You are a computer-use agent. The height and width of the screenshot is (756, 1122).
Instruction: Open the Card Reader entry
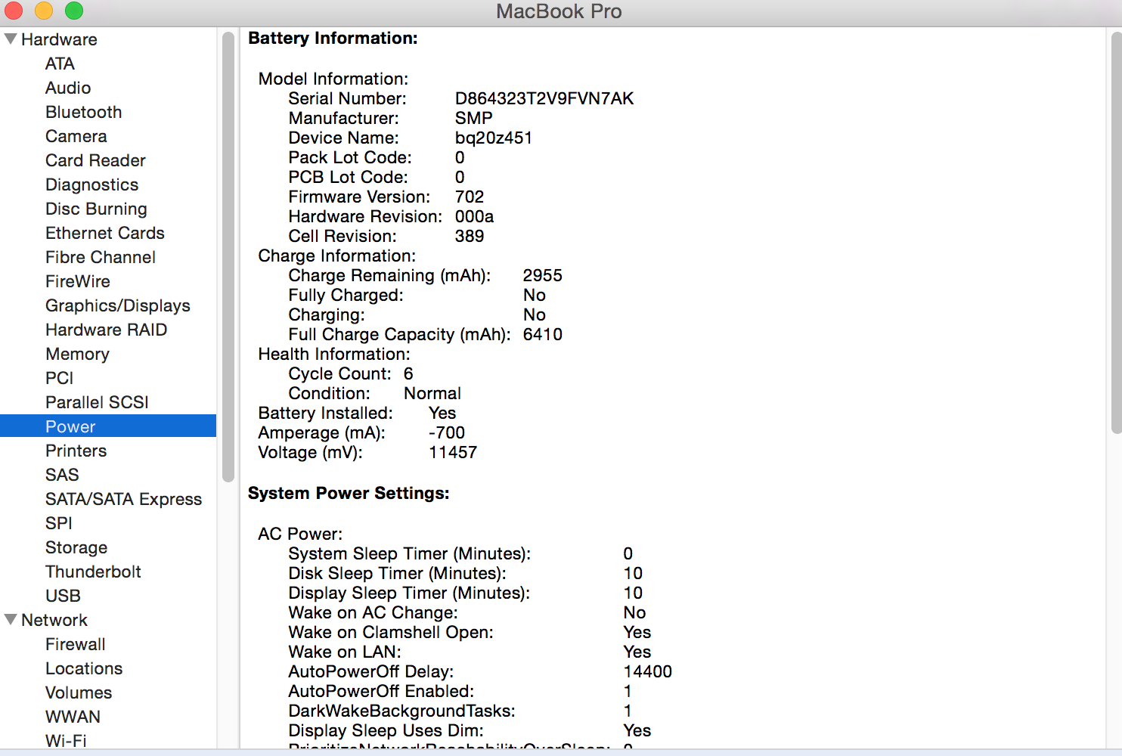[95, 160]
